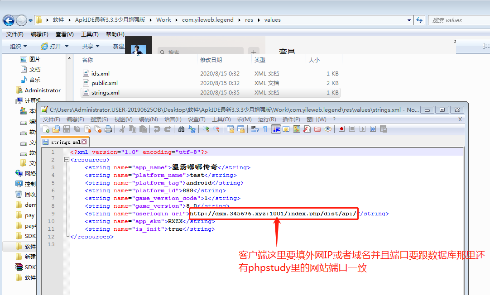Open the 插件(P) menu in Notepad++
Viewport: 490px width, 295px height.
tap(291, 119)
